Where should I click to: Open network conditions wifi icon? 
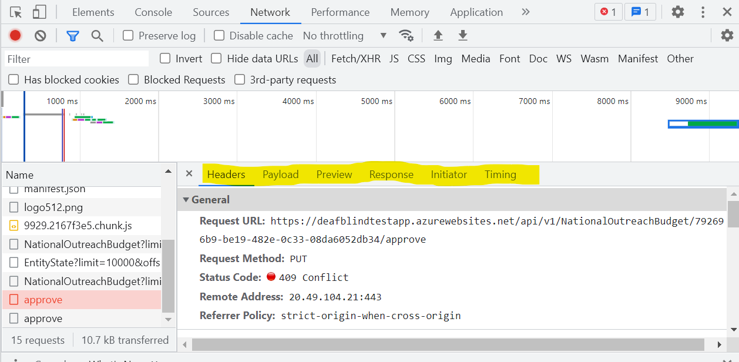(406, 36)
